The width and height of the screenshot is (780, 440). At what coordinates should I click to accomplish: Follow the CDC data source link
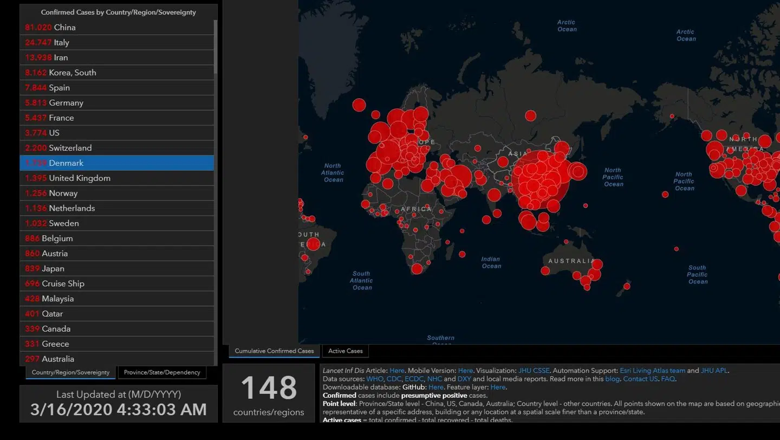click(394, 379)
